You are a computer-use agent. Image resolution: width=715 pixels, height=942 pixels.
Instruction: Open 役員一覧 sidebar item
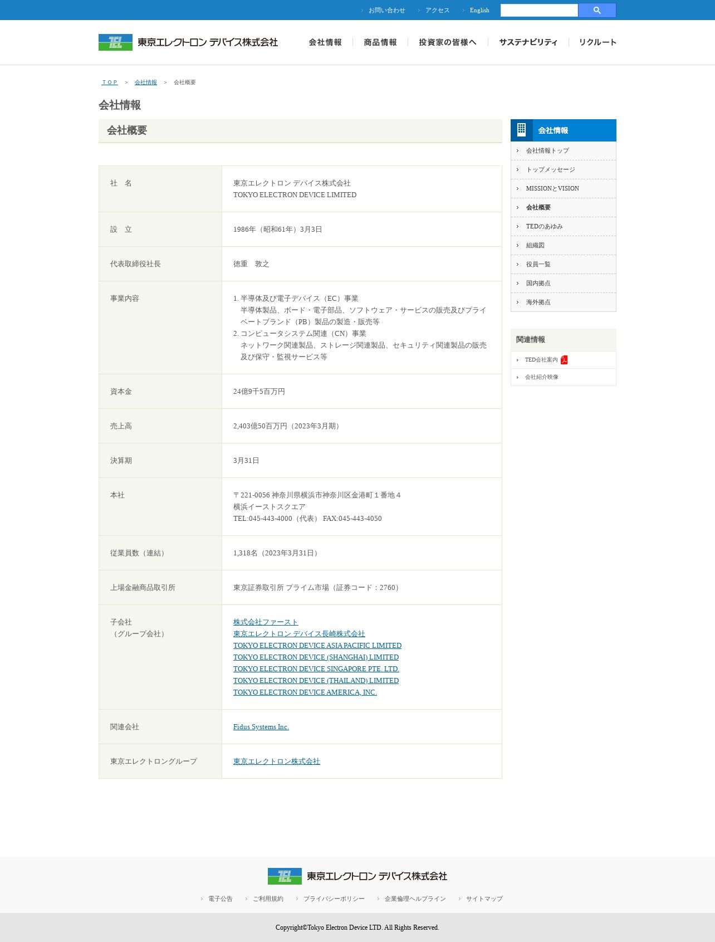563,265
